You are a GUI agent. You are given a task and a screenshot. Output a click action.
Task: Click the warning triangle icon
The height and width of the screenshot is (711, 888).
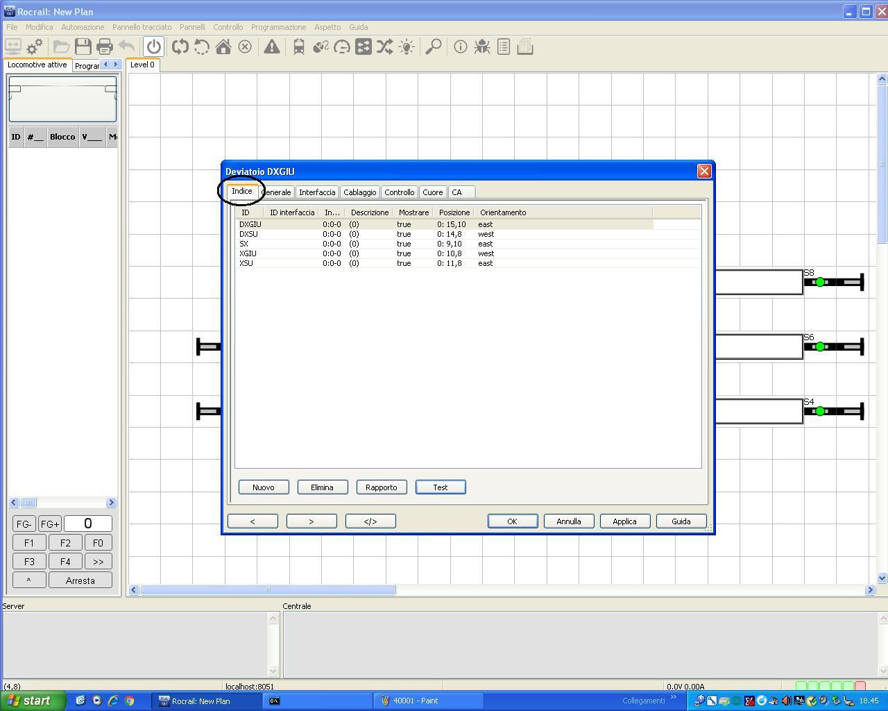pos(272,47)
